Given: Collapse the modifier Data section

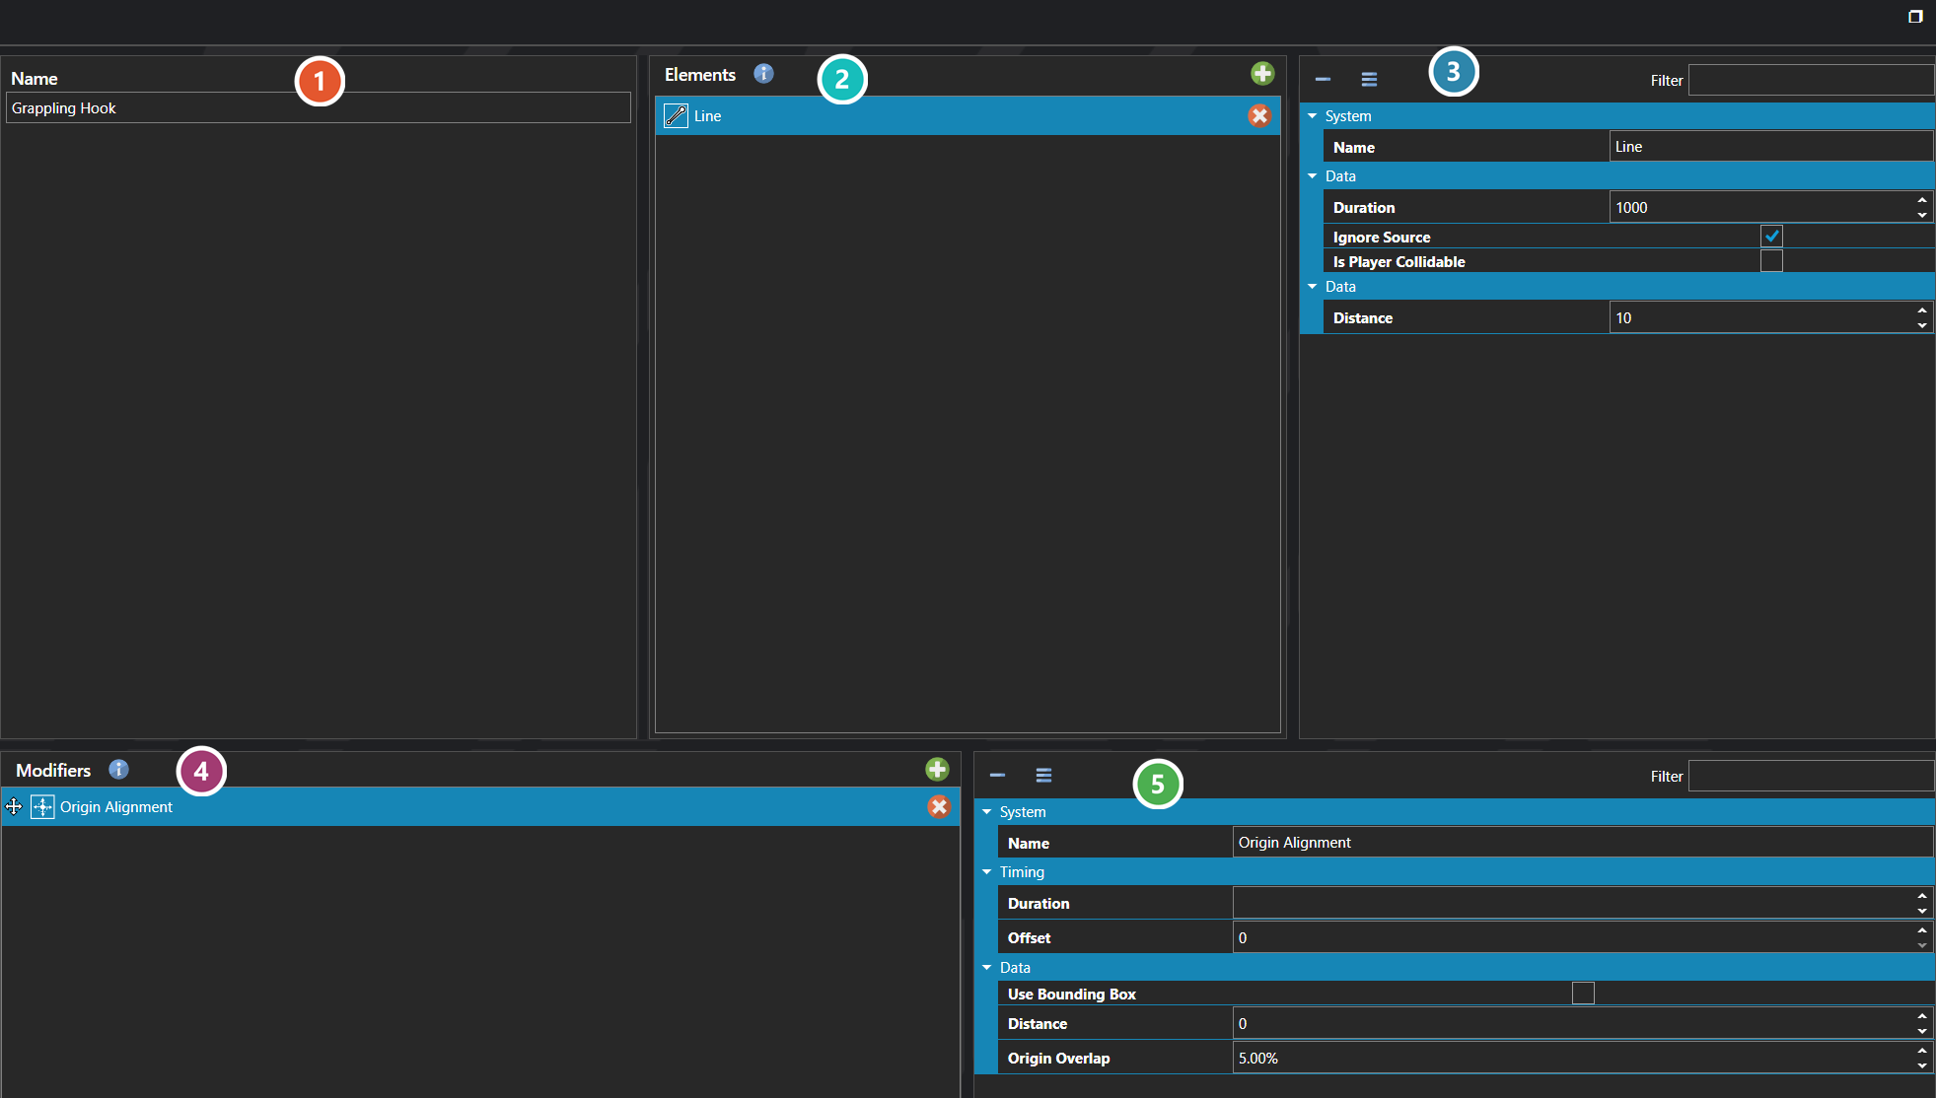Looking at the screenshot, I should (x=987, y=968).
